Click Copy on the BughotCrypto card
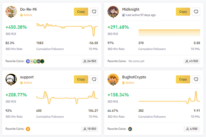This screenshot has width=206, height=137. 183,79
